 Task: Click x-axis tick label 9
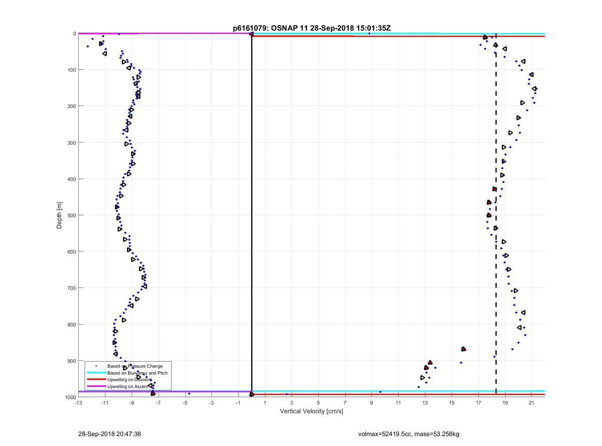372,402
